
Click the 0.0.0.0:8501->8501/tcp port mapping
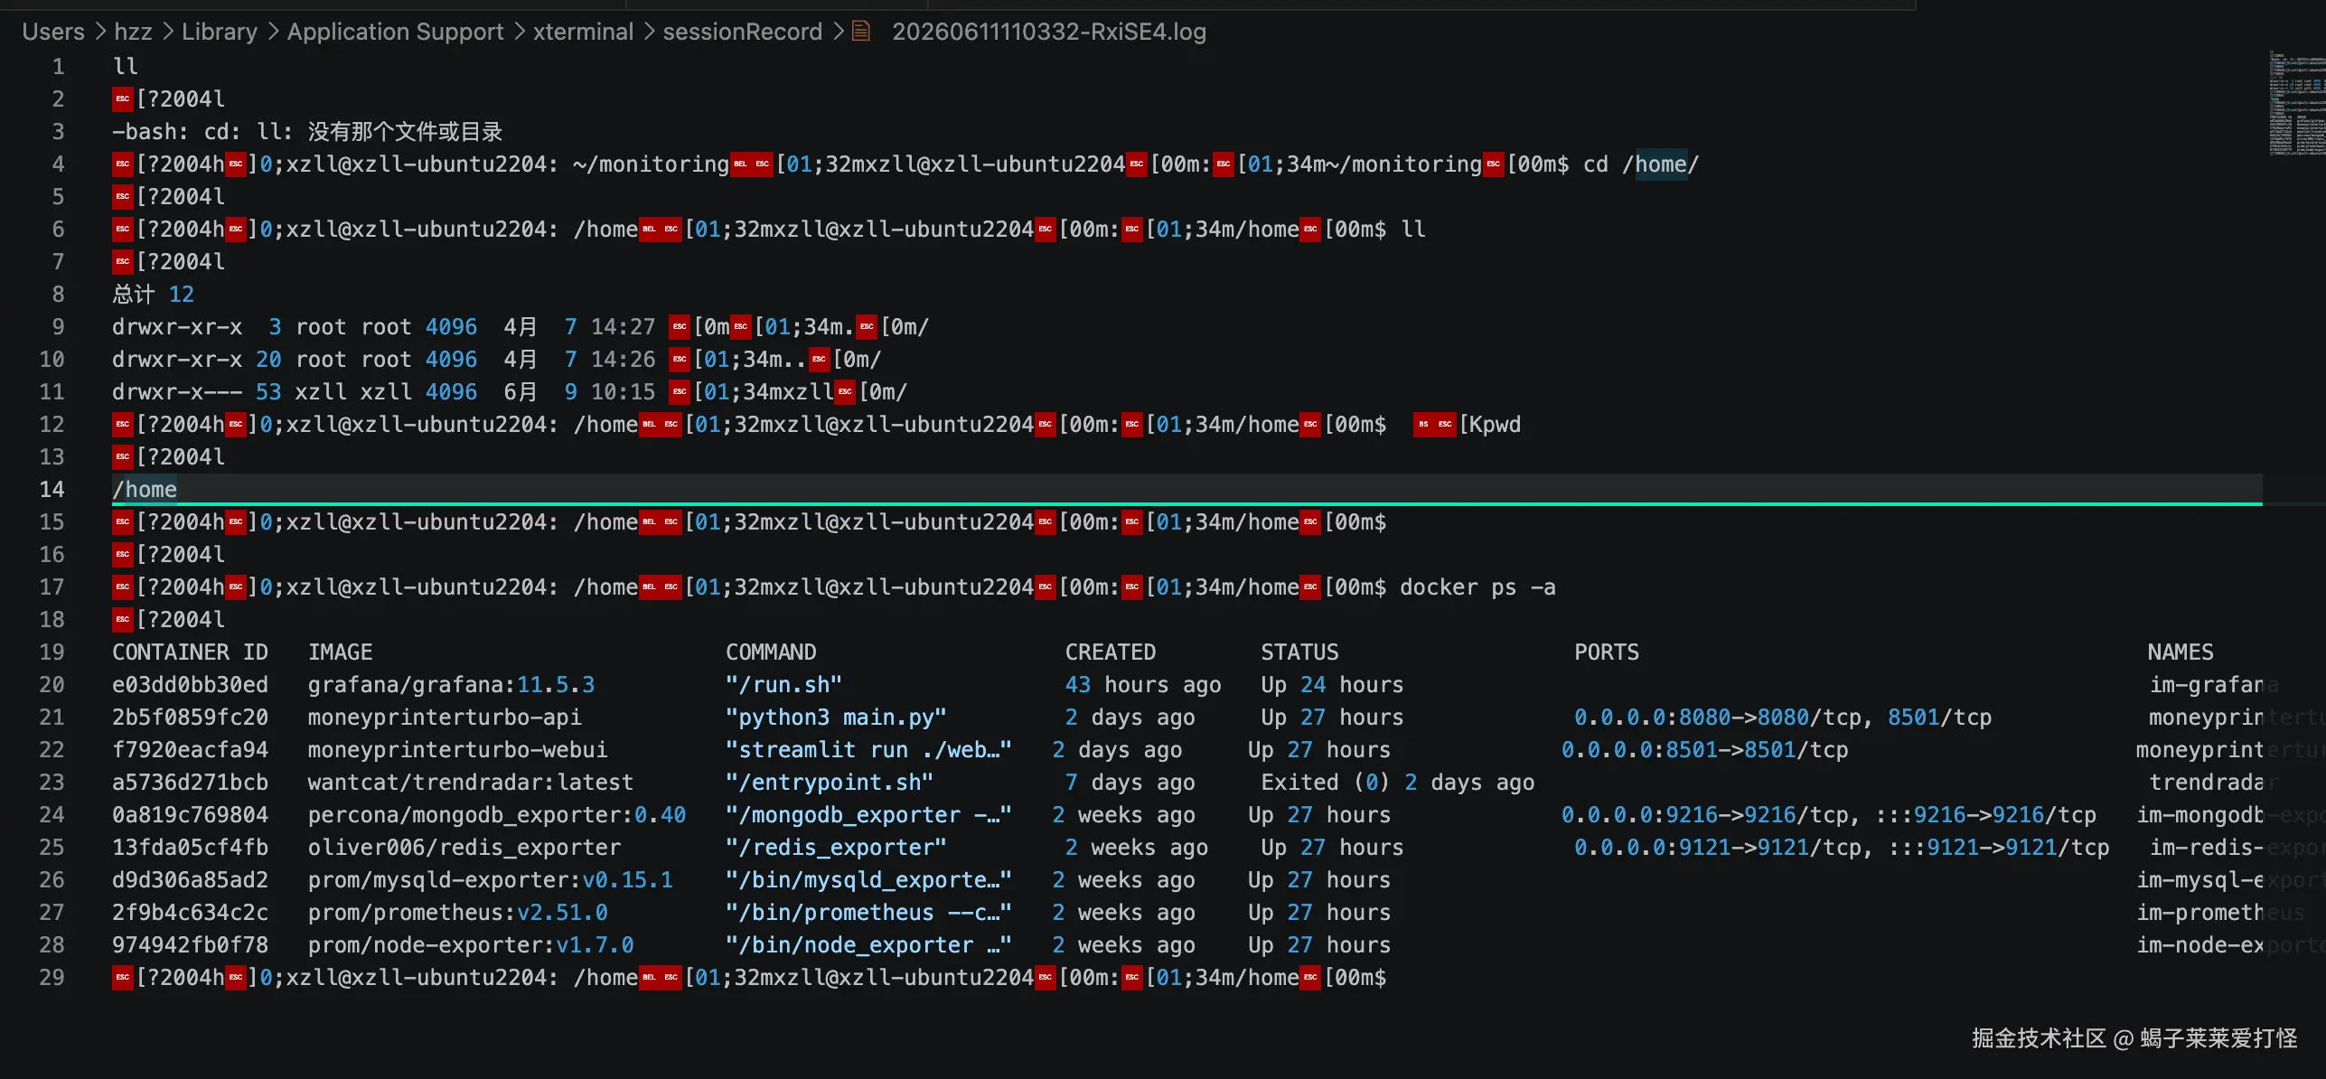click(1705, 750)
